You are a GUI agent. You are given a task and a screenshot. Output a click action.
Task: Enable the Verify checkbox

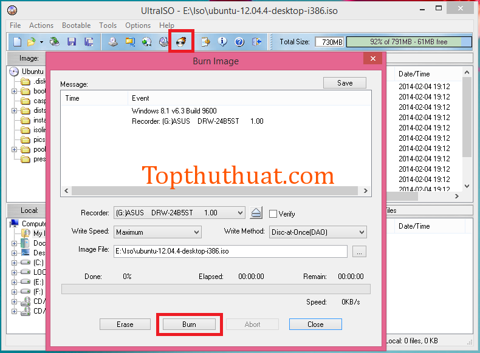click(273, 213)
